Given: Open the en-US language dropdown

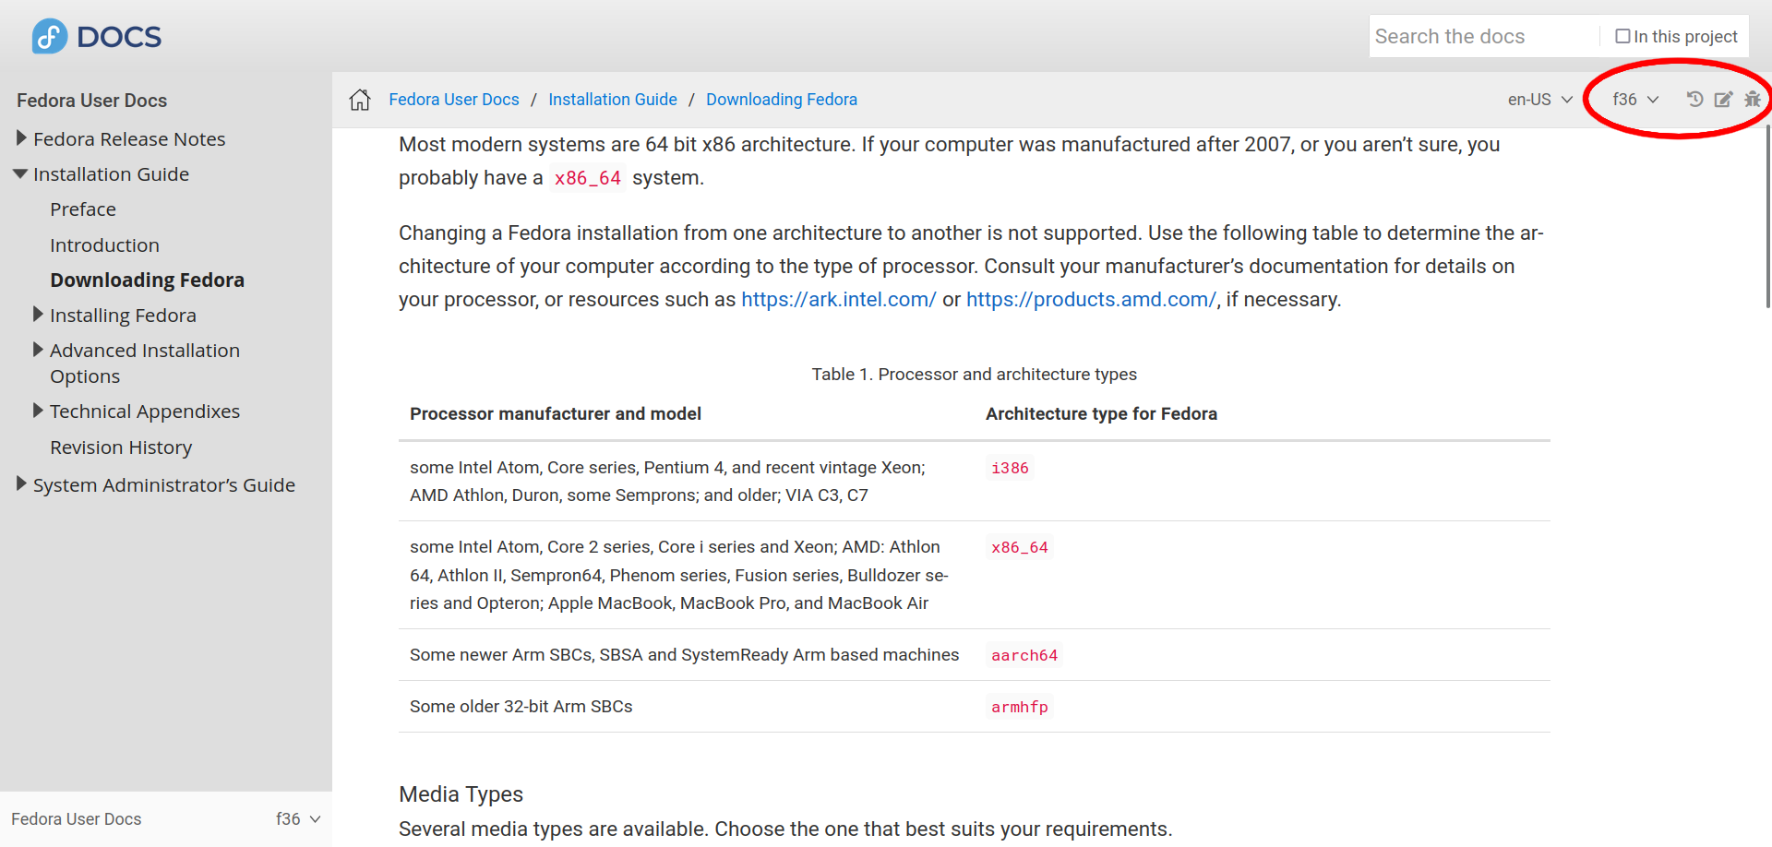Looking at the screenshot, I should click(1539, 100).
